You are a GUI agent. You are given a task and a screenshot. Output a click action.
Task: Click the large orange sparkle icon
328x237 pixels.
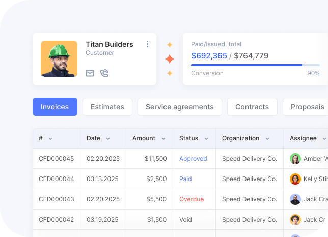point(170,60)
